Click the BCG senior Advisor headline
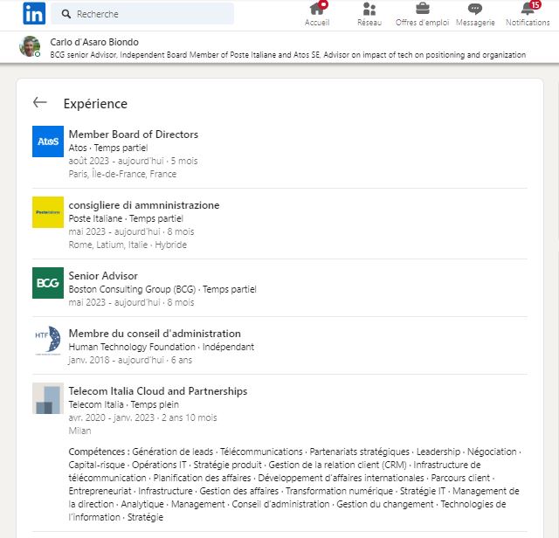This screenshot has height=538, width=559. click(x=288, y=55)
